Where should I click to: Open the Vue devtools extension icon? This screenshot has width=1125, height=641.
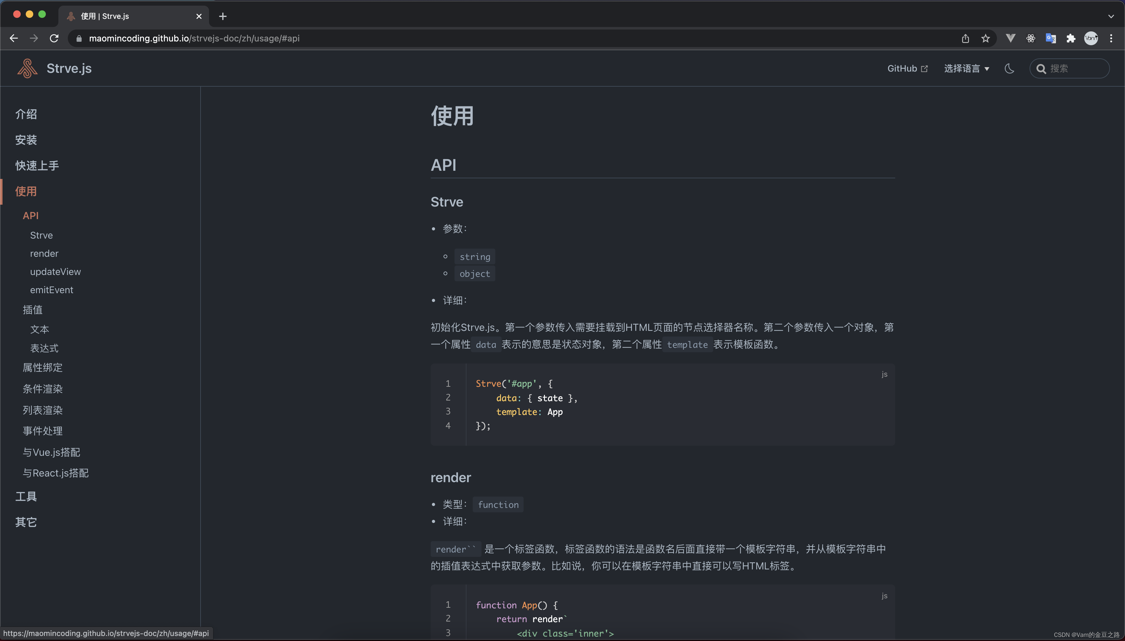click(x=1010, y=39)
